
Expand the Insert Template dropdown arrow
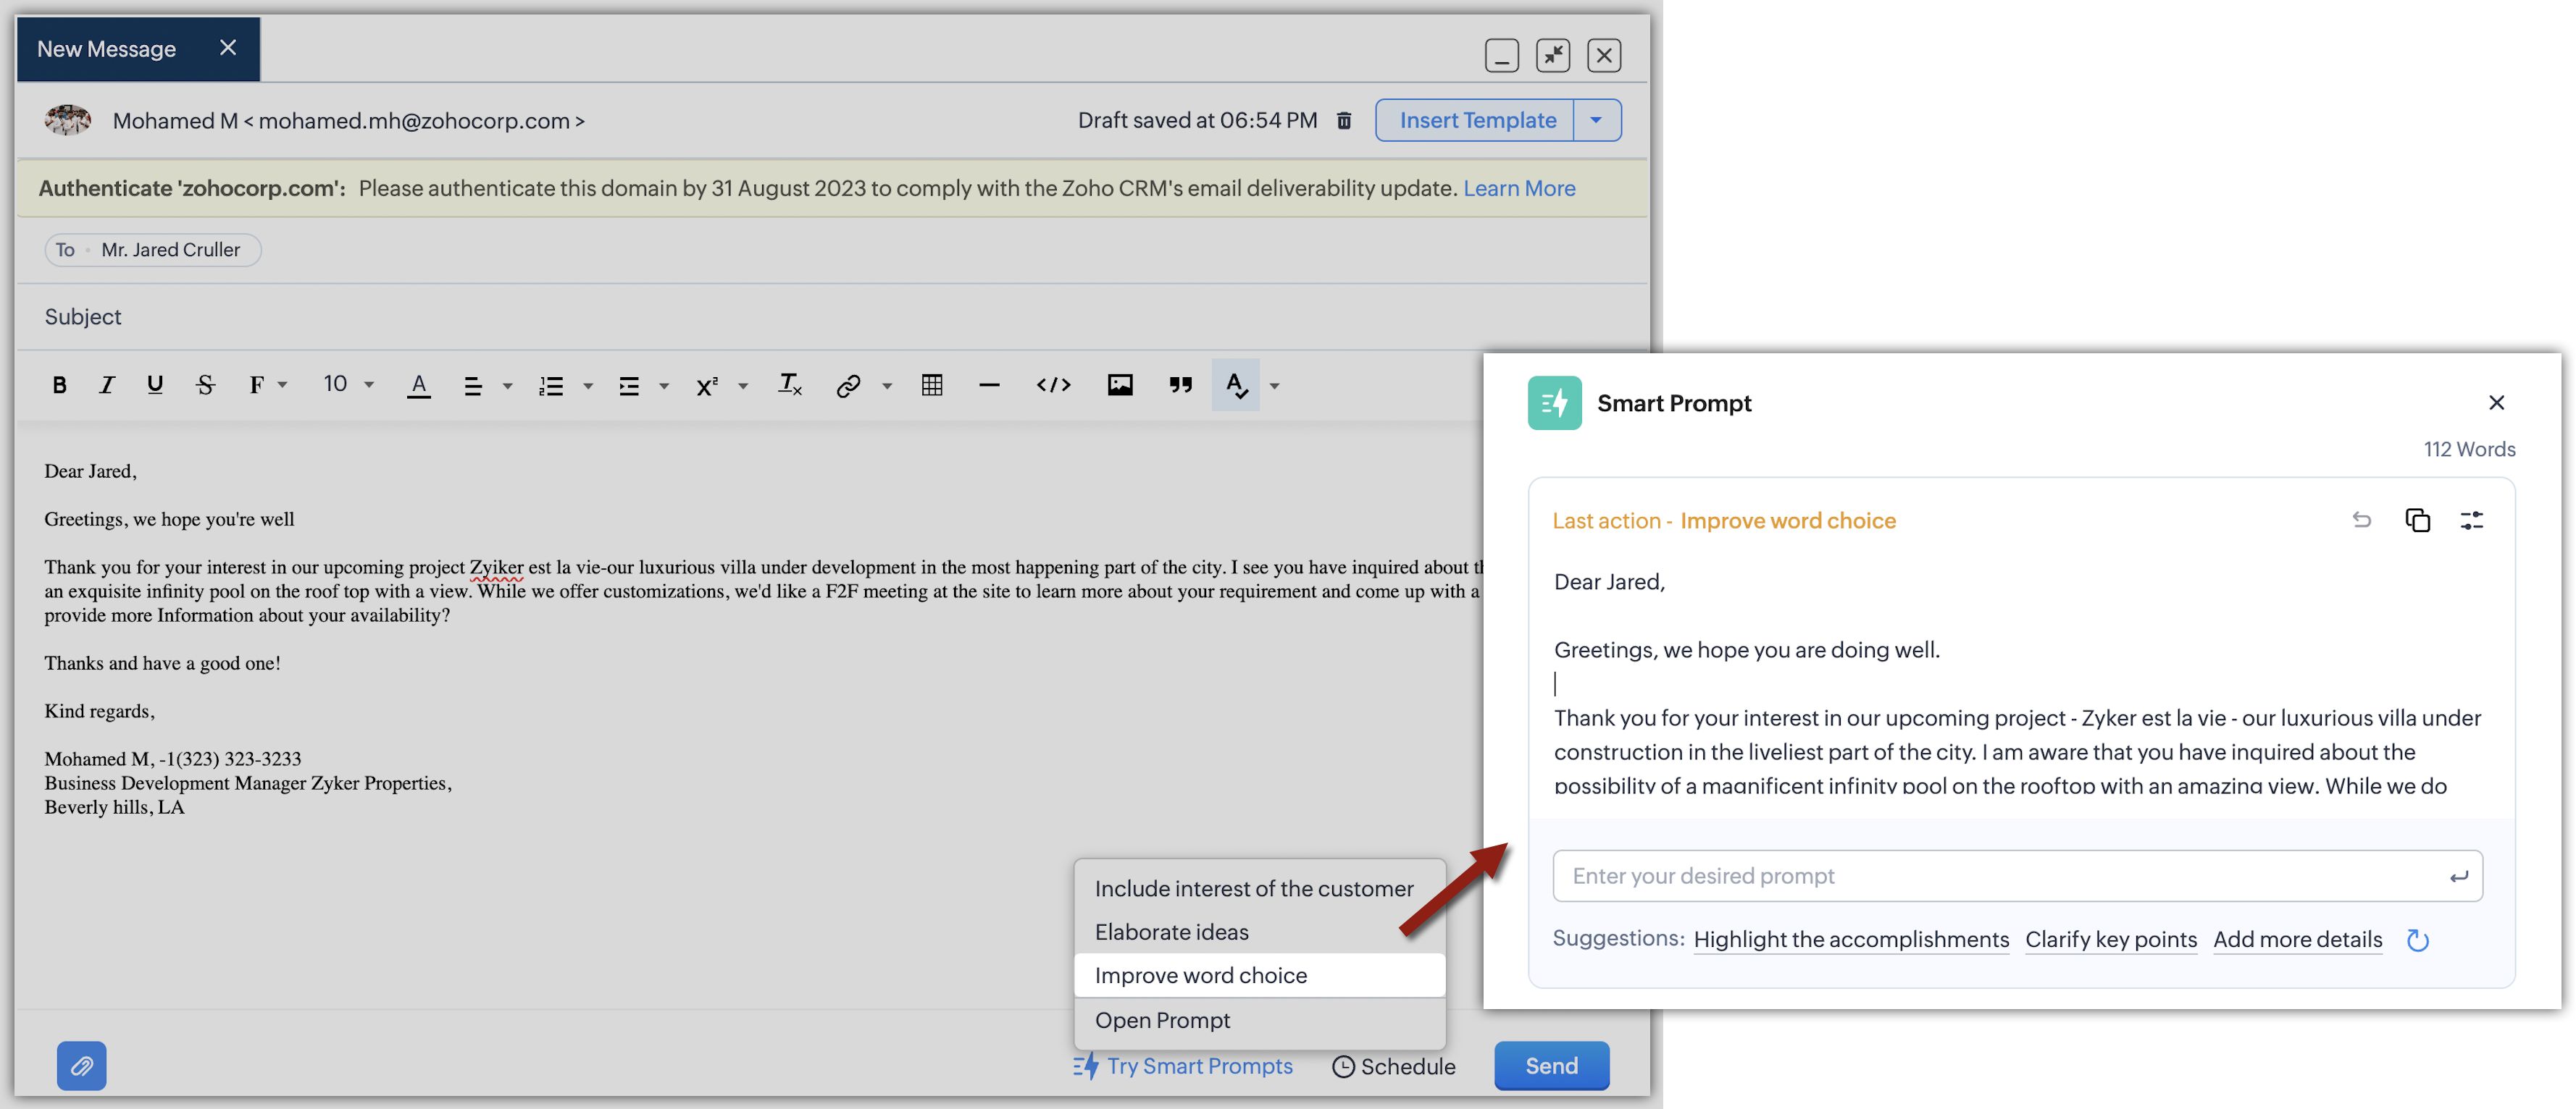[x=1595, y=120]
